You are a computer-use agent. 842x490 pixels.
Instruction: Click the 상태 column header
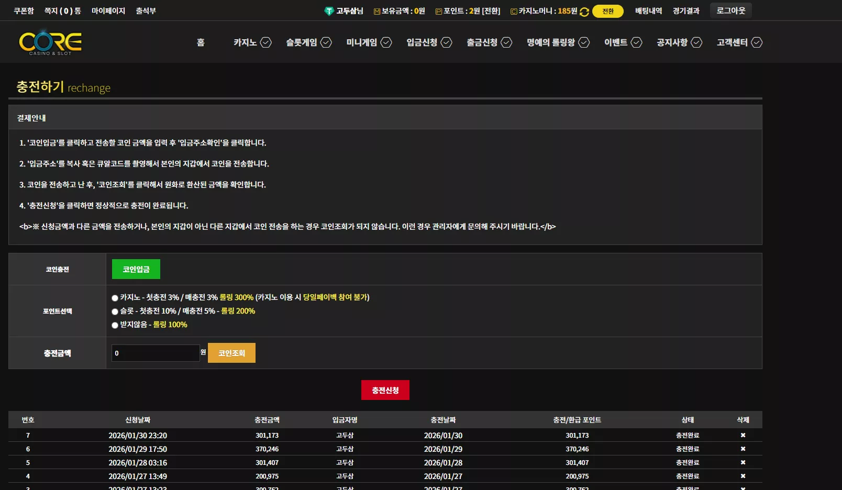tap(688, 420)
